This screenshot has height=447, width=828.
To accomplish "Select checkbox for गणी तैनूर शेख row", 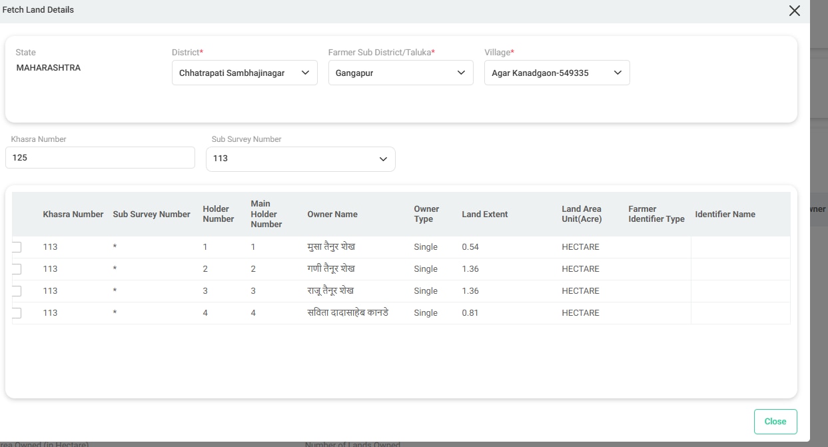I will [x=16, y=269].
